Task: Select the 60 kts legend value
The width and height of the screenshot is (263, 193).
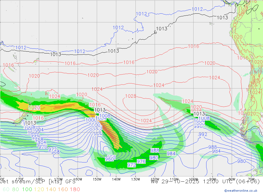Action: coord(6,190)
